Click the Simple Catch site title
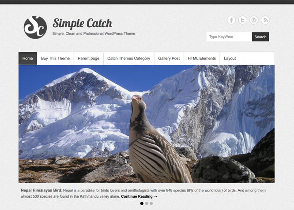Image resolution: width=294 pixels, height=210 pixels. (82, 23)
